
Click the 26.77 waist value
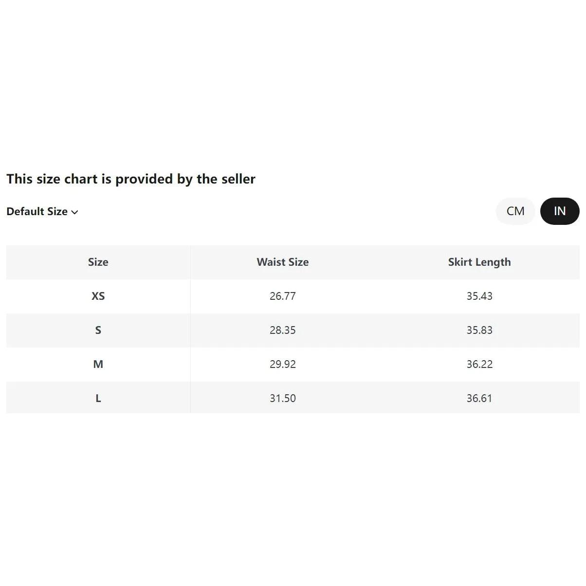tap(283, 296)
